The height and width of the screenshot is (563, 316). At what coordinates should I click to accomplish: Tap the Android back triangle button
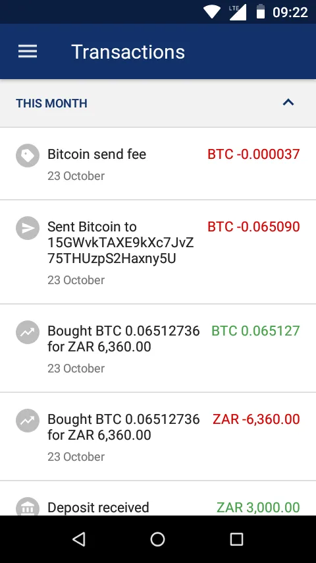coord(79,539)
